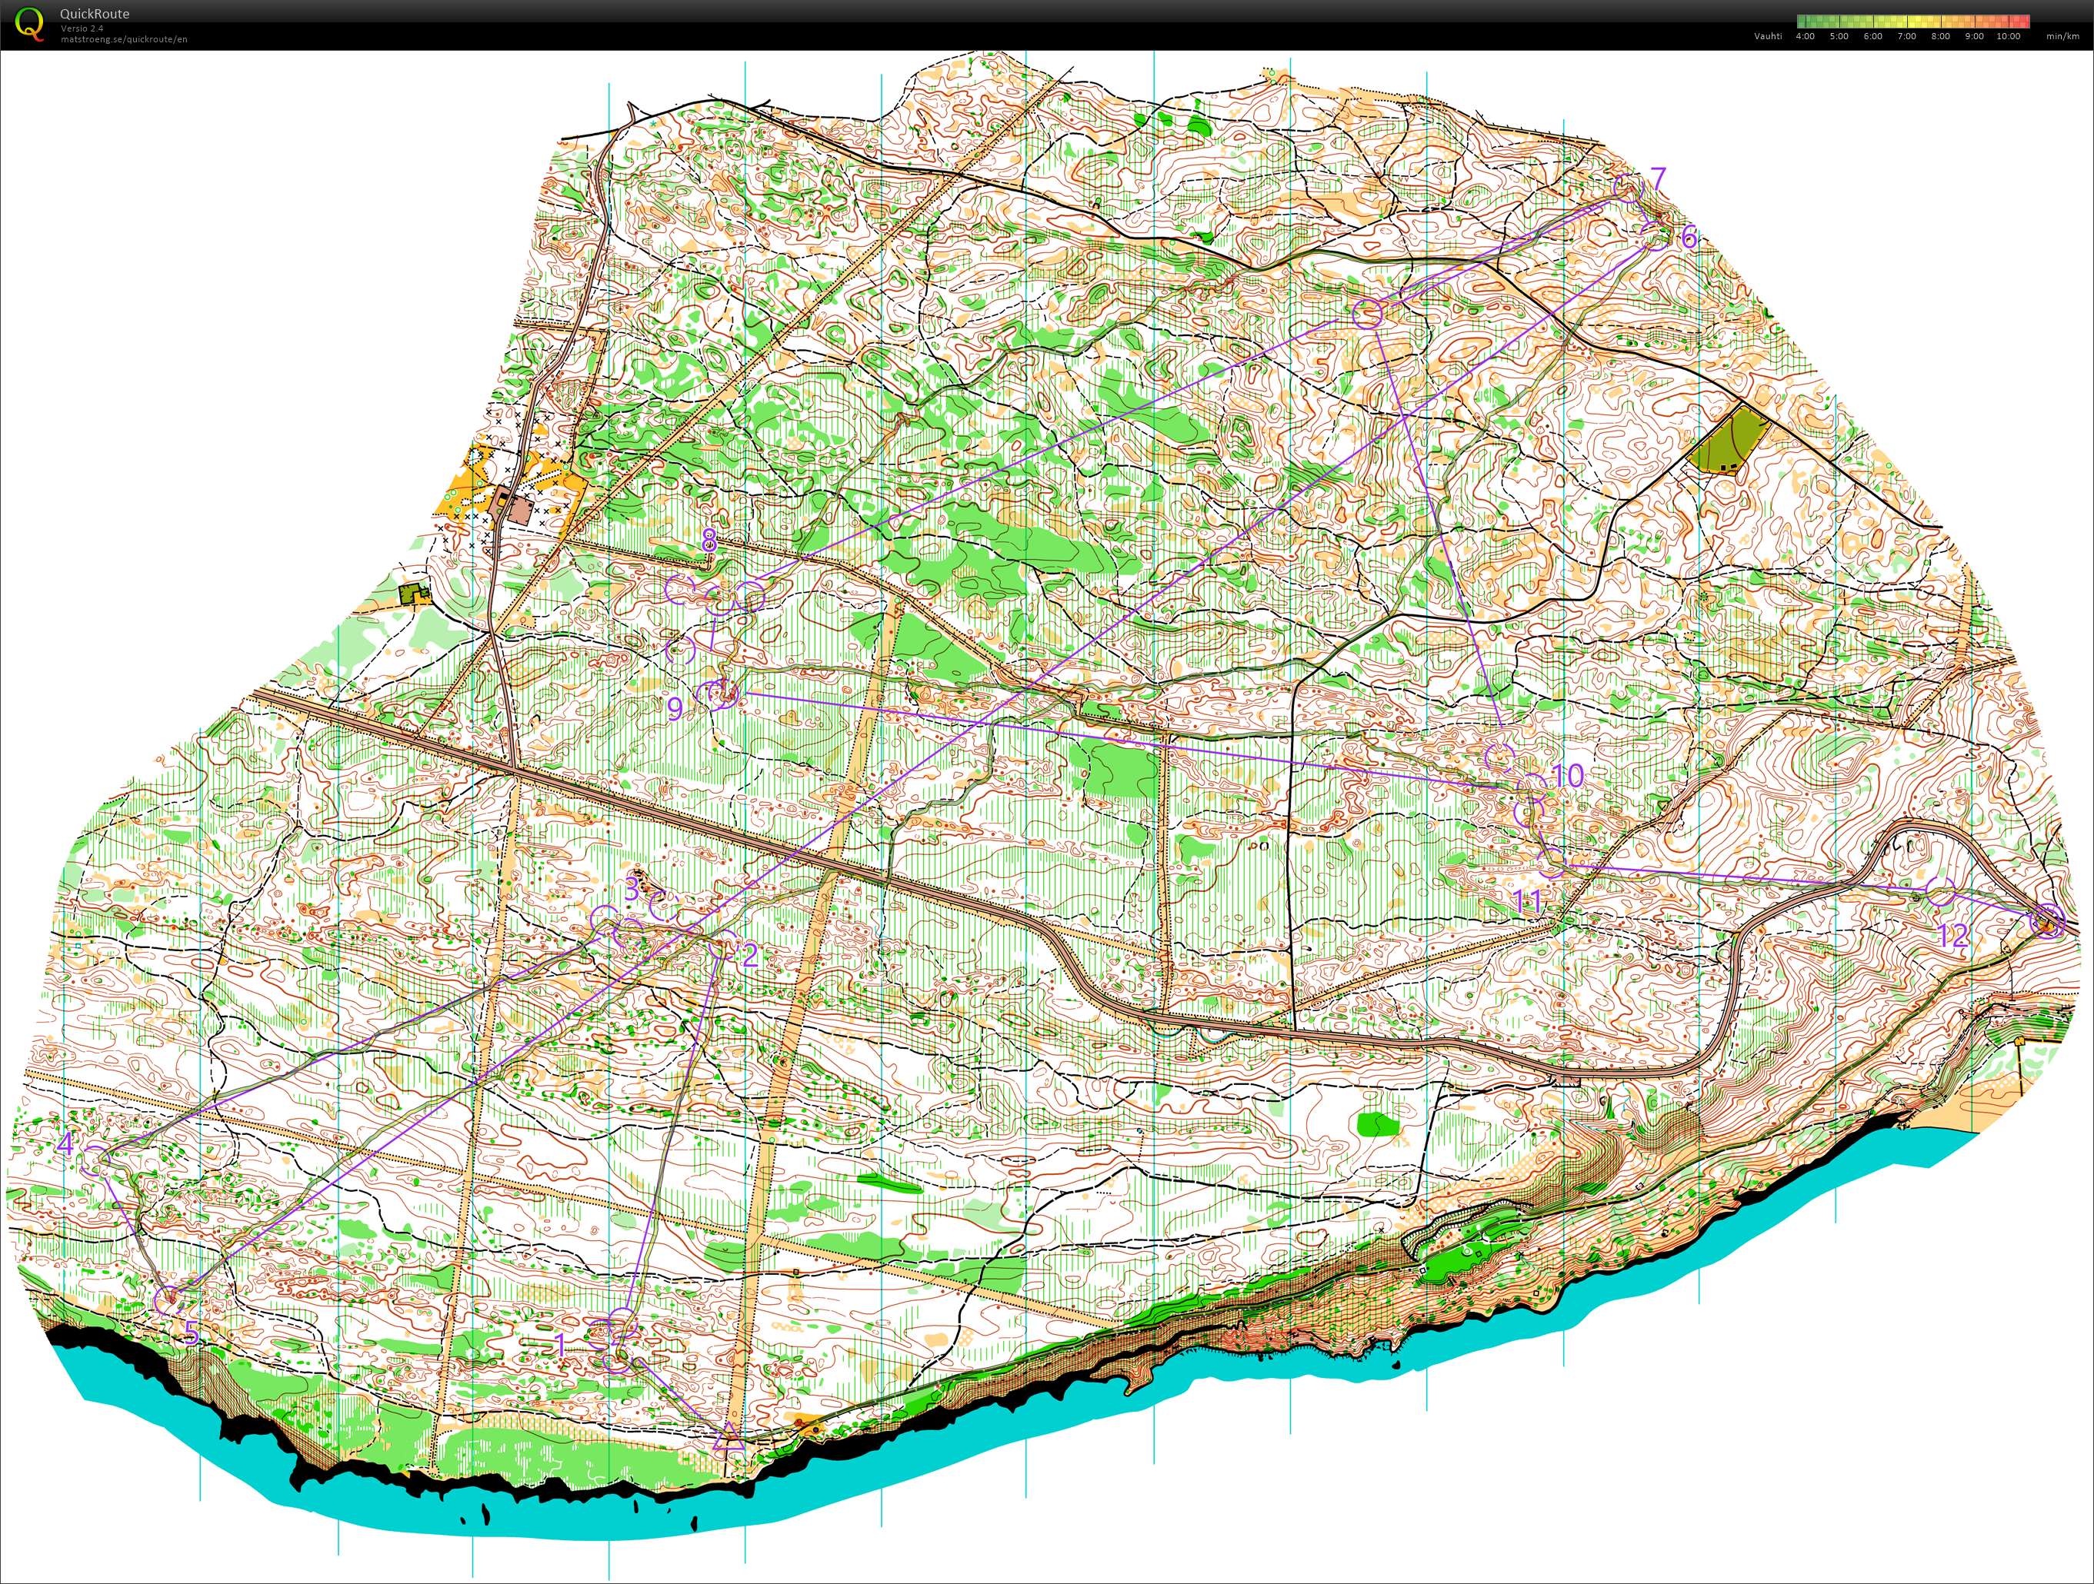Screen dimensions: 2094x1584
Task: Click the Vauhti legend label
Action: pyautogui.click(x=1767, y=37)
